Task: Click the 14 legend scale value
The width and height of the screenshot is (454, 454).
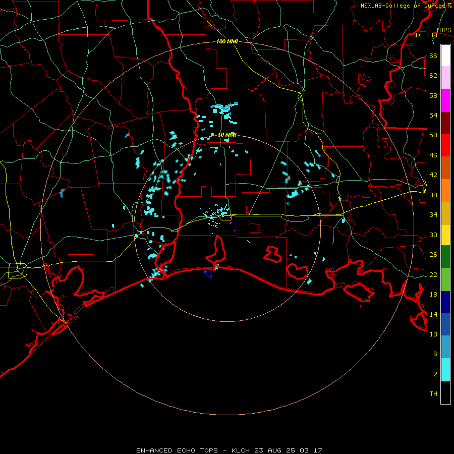Action: pos(433,314)
